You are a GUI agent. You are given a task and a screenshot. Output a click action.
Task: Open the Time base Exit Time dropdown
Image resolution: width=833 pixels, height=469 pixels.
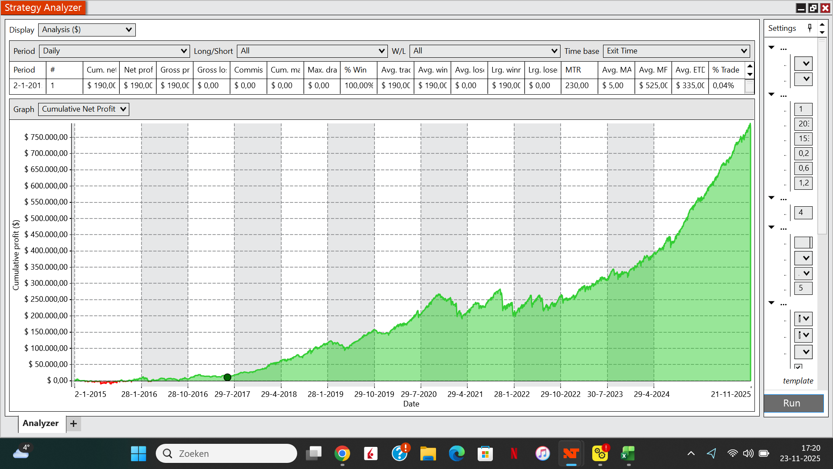pos(676,51)
